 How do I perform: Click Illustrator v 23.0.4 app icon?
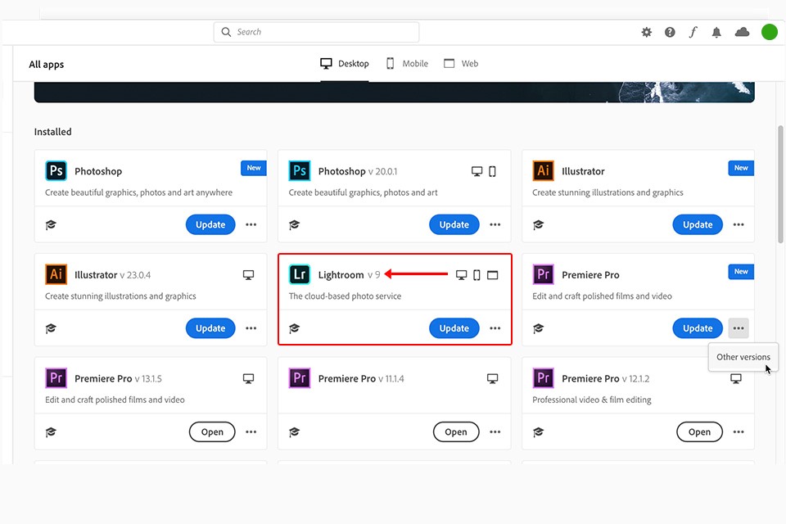click(x=56, y=275)
